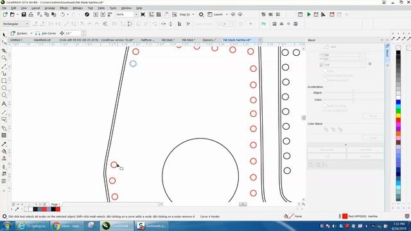This screenshot has height=231, width=411.
Task: Click the Blend steps input field
Action: pyautogui.click(x=342, y=55)
